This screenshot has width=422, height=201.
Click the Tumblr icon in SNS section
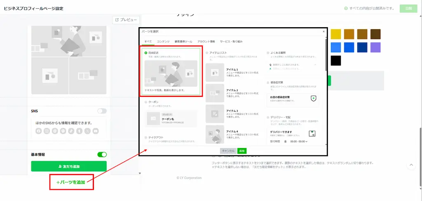(80, 131)
